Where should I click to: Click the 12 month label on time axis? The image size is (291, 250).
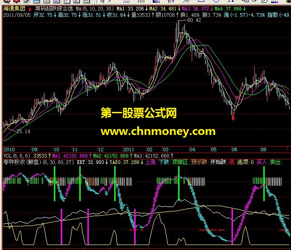pos(101,149)
